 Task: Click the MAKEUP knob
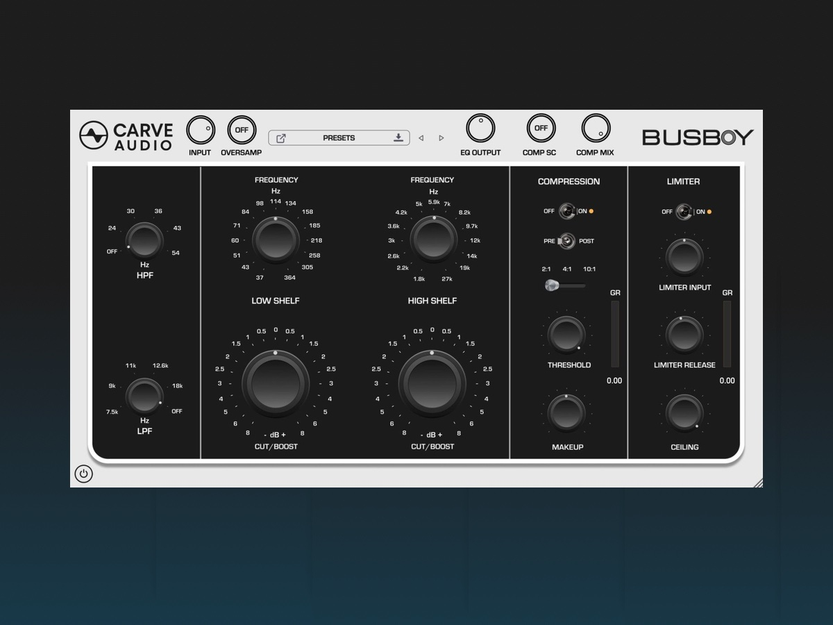pyautogui.click(x=567, y=412)
